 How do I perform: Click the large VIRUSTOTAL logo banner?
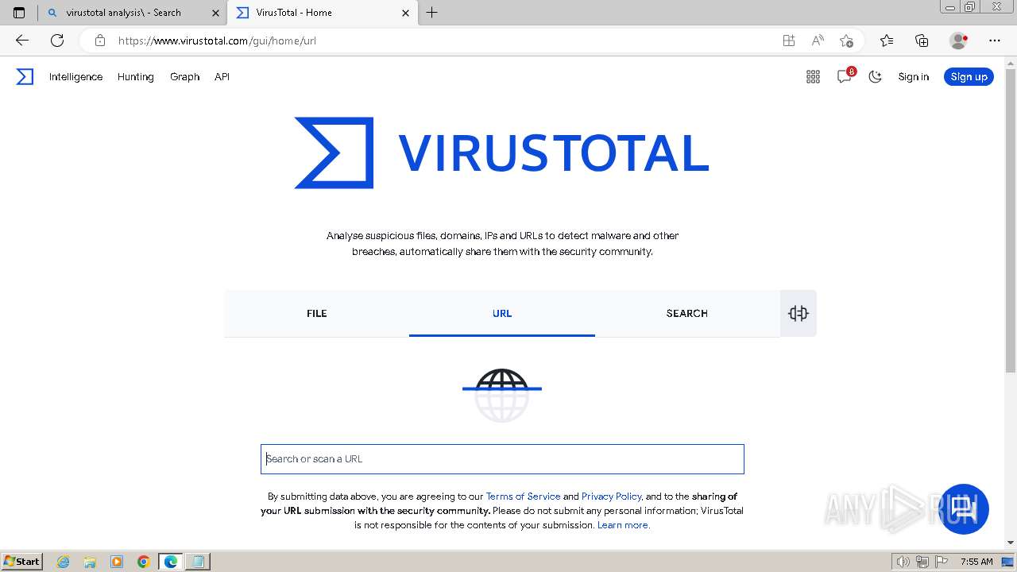[501, 153]
